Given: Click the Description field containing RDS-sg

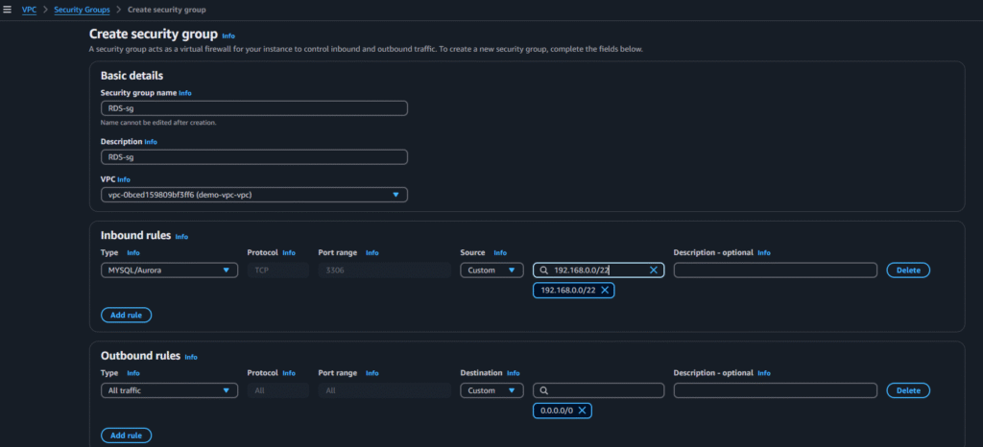Looking at the screenshot, I should [x=253, y=157].
